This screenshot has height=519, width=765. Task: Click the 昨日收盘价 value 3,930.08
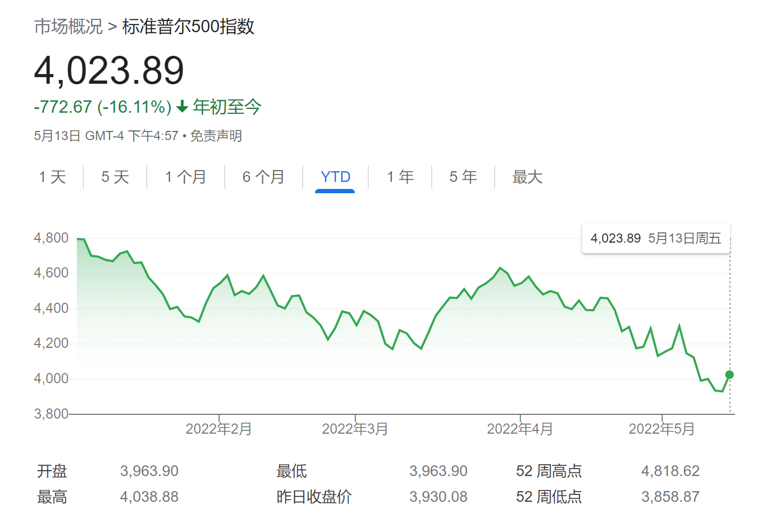point(438,497)
